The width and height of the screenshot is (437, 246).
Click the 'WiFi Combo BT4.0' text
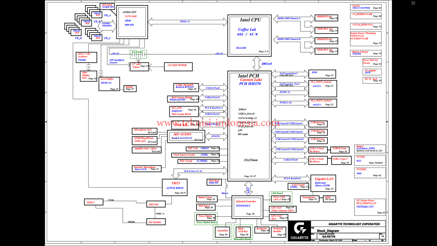181,114
